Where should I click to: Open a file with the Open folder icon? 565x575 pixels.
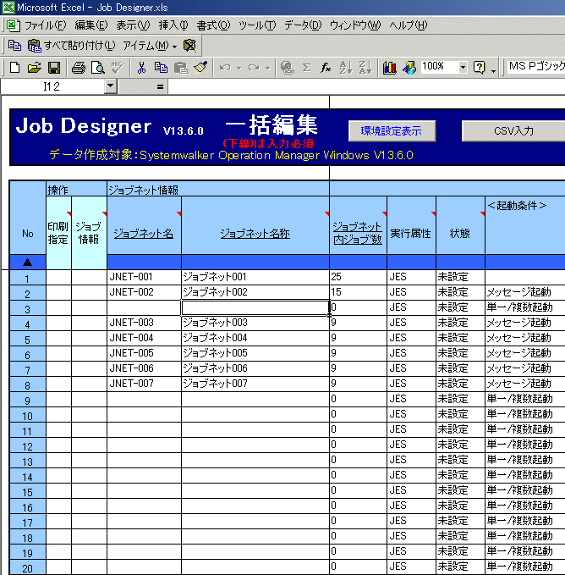click(x=34, y=68)
